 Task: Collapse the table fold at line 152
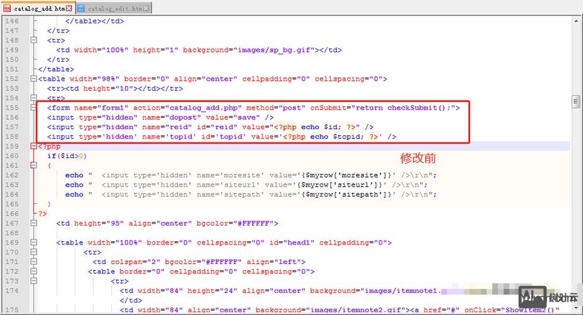34,79
